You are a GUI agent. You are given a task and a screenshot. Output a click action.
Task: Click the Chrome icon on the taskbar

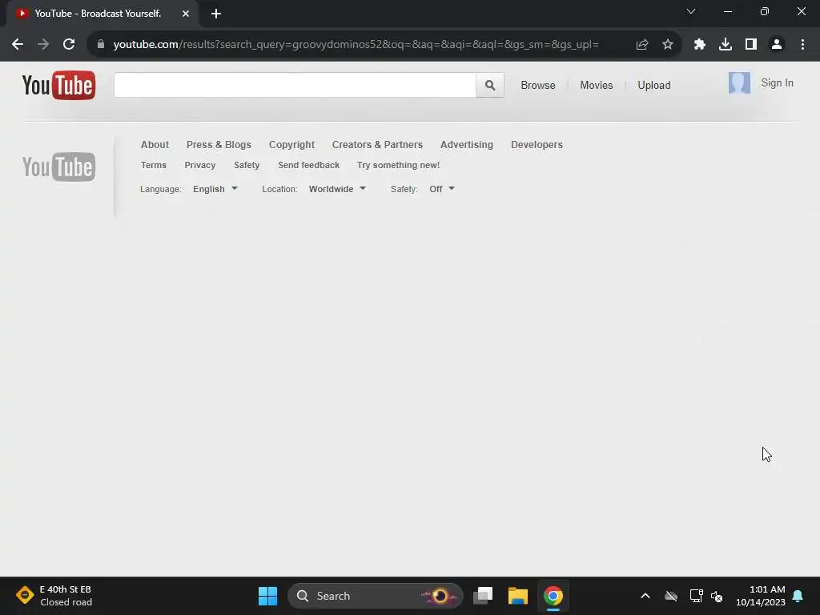(x=553, y=596)
